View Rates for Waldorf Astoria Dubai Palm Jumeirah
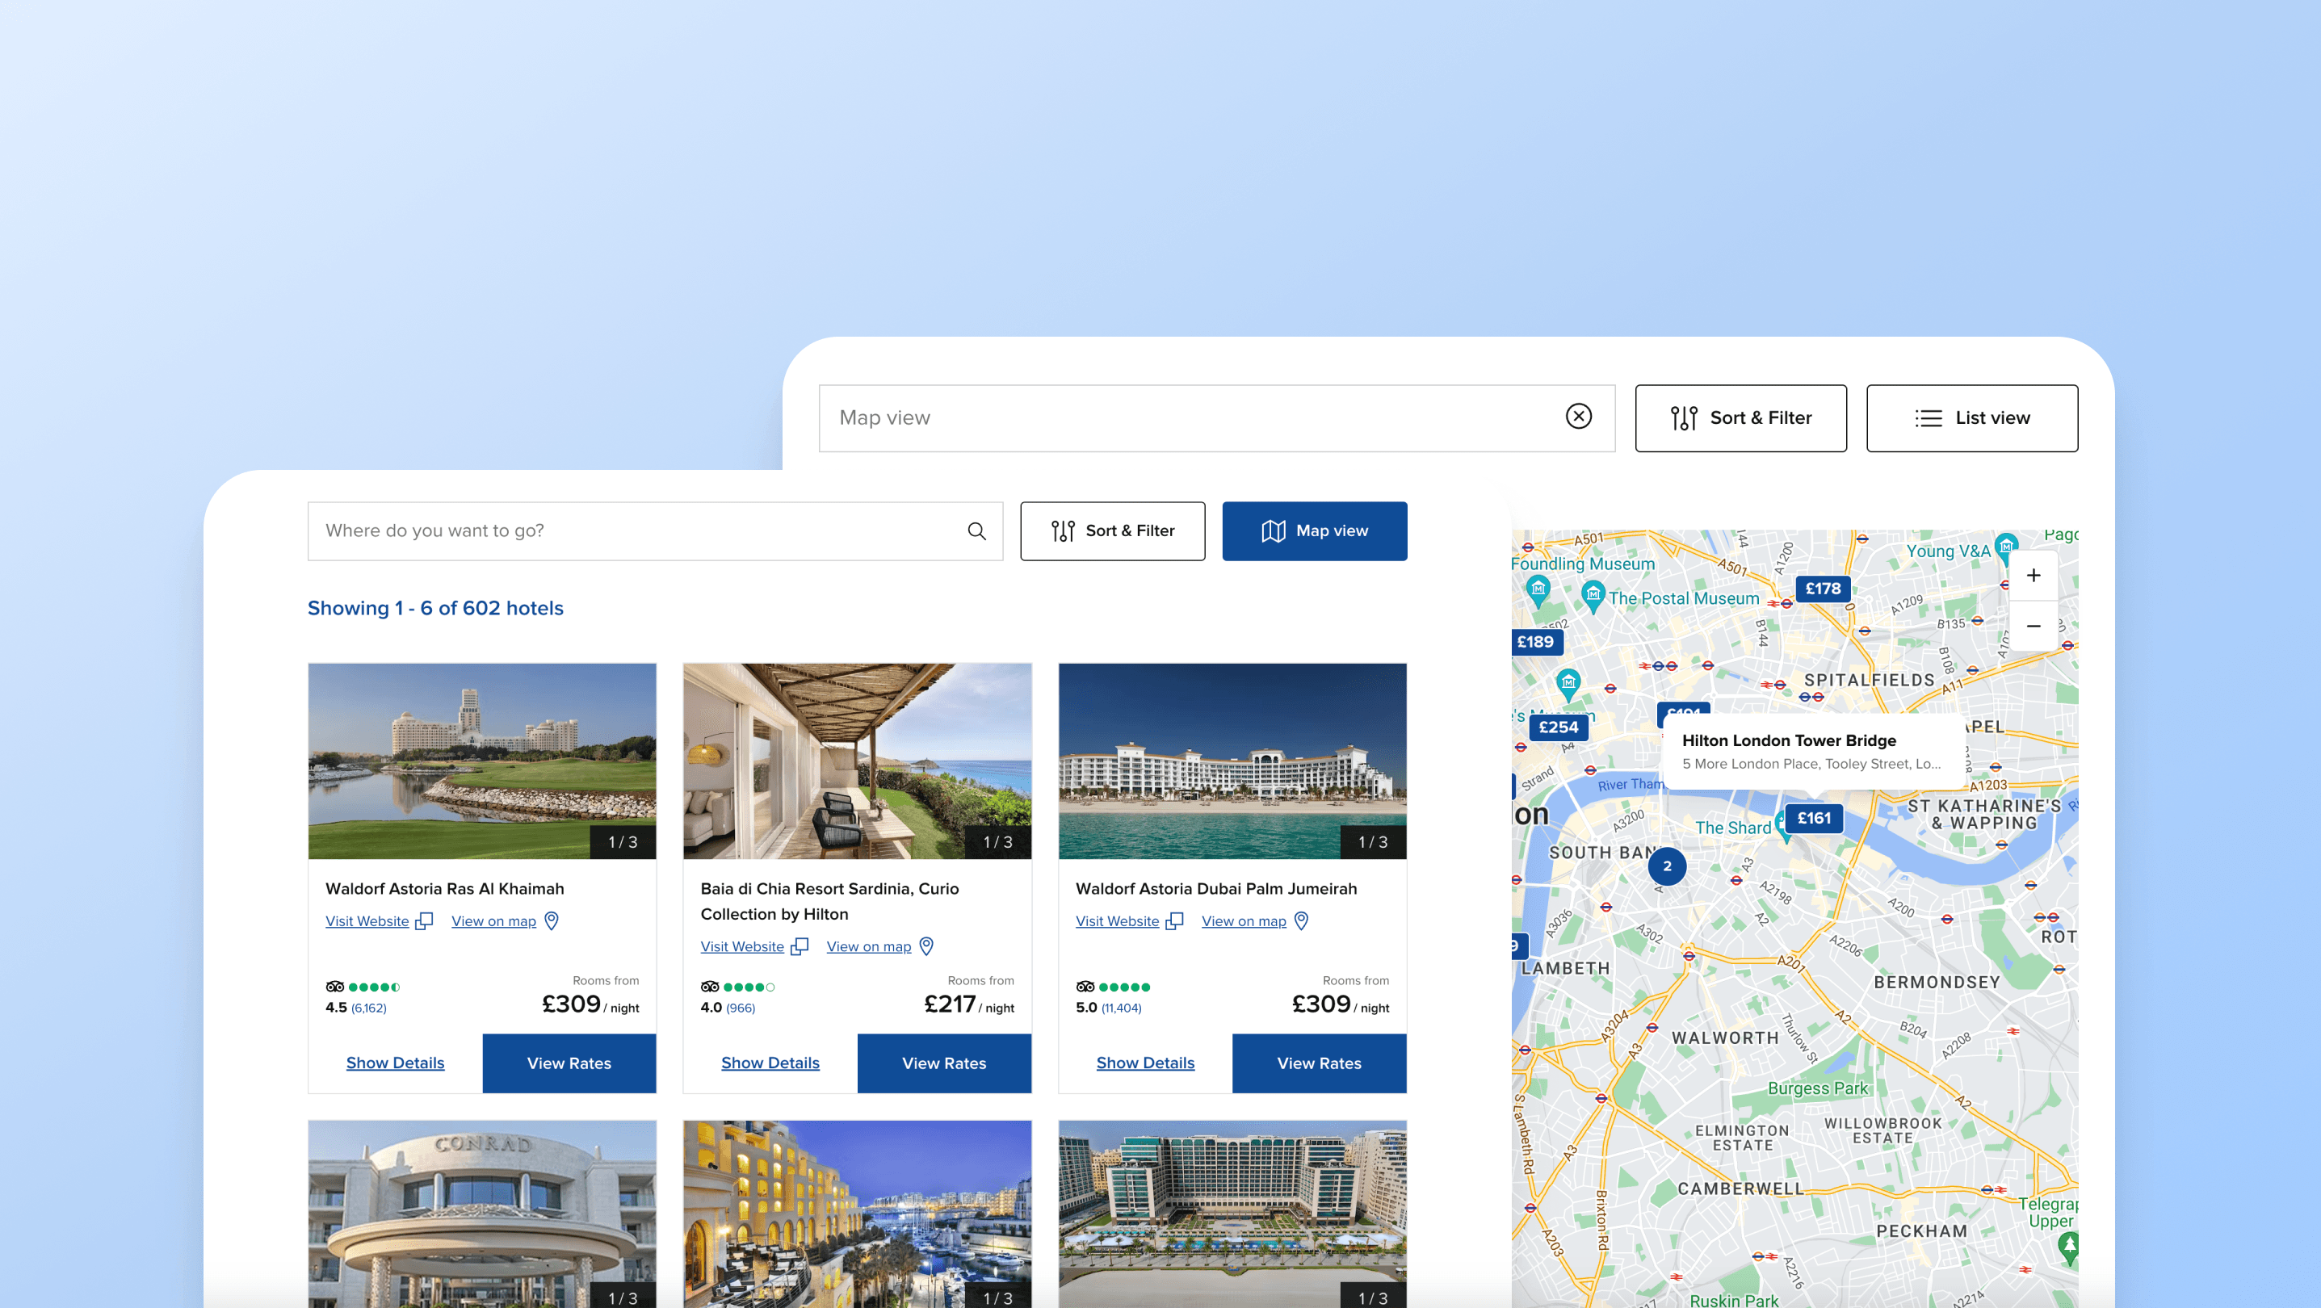This screenshot has height=1308, width=2321. (x=1318, y=1063)
